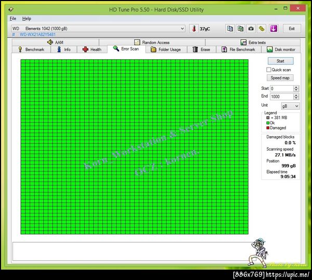Click the 999 gB position value
The height and width of the screenshot is (280, 312).
pos(289,166)
